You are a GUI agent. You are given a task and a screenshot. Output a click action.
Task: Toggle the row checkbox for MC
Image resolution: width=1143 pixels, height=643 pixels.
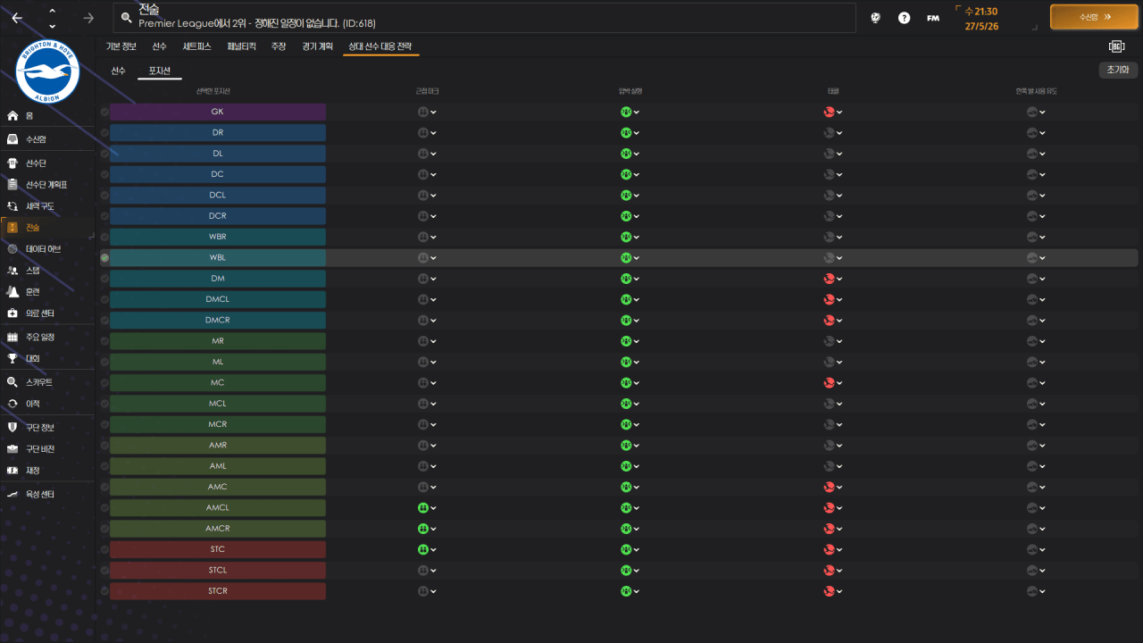tap(104, 382)
